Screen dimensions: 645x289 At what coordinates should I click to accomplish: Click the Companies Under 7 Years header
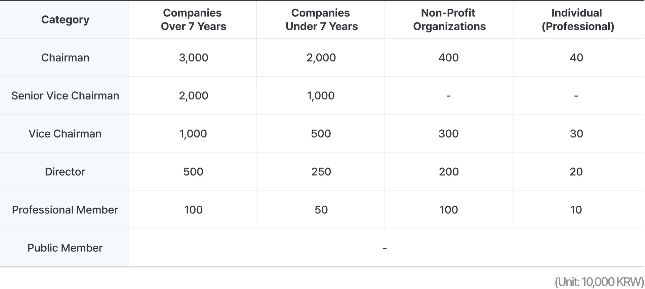tap(321, 20)
